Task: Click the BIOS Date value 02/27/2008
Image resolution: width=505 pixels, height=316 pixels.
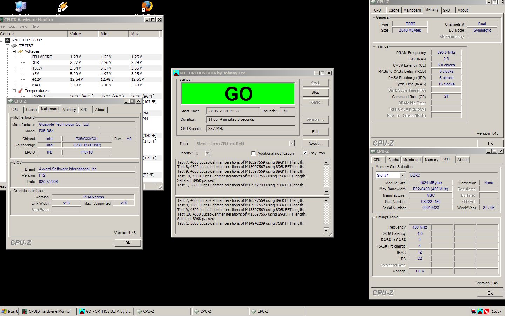Action: 86,182
